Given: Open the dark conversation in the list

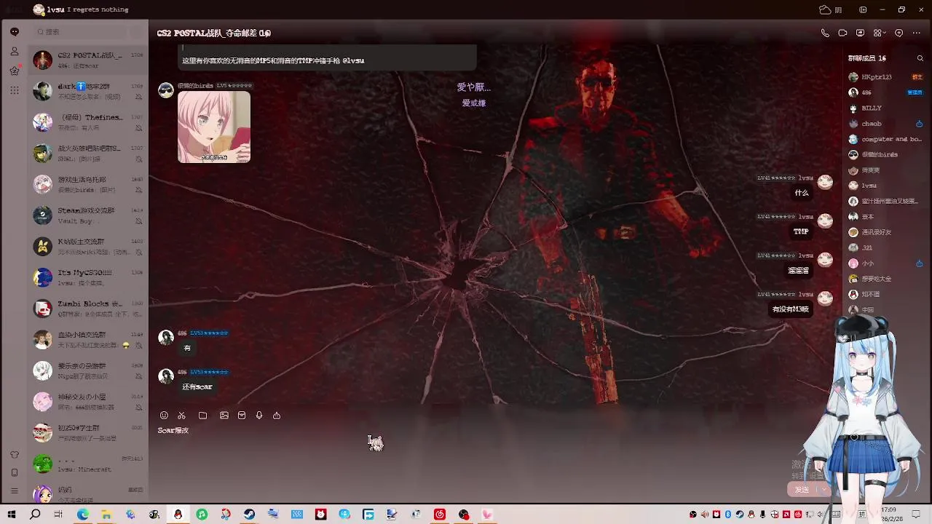Looking at the screenshot, I should pyautogui.click(x=88, y=91).
